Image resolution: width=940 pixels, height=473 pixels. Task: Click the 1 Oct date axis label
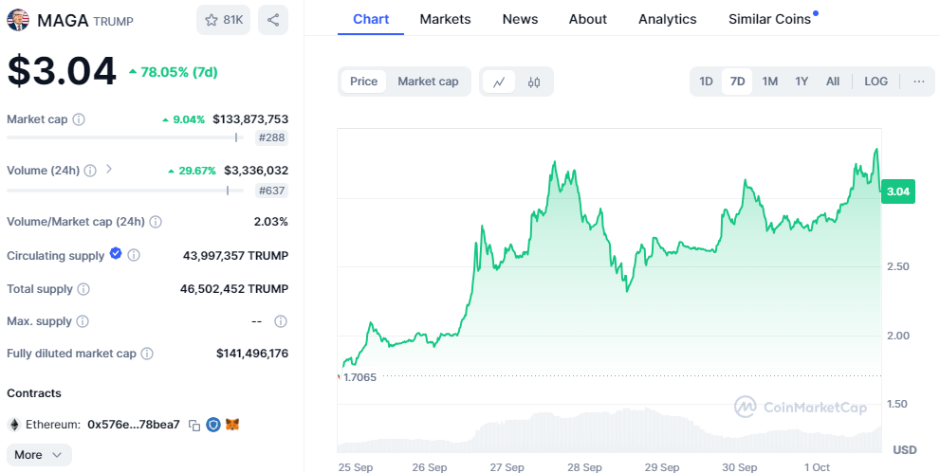click(817, 467)
